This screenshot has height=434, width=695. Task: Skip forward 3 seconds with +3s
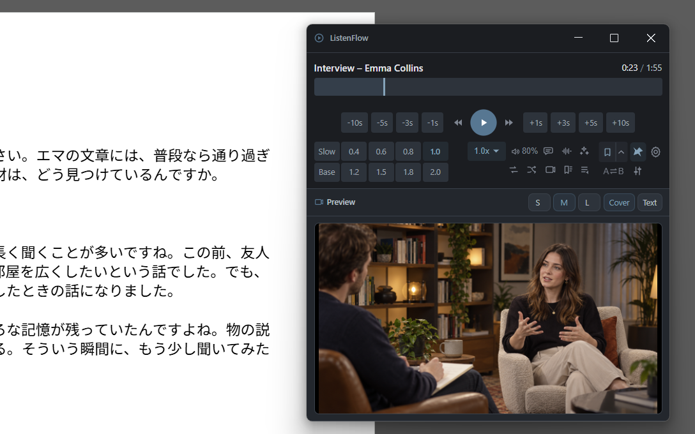pos(563,123)
